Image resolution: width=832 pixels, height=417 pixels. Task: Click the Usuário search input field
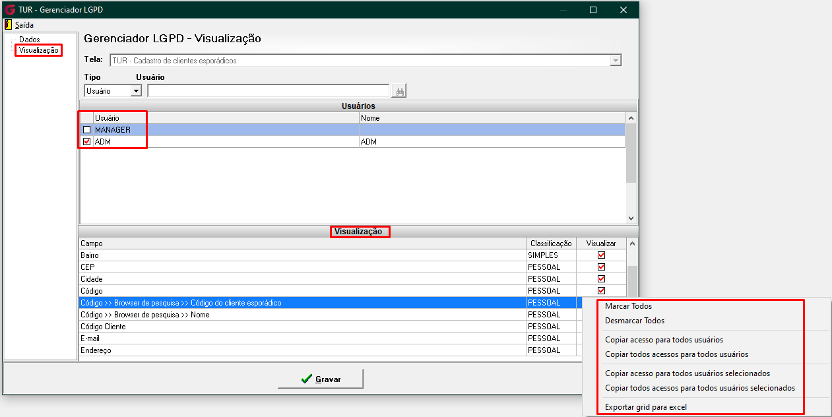point(269,91)
